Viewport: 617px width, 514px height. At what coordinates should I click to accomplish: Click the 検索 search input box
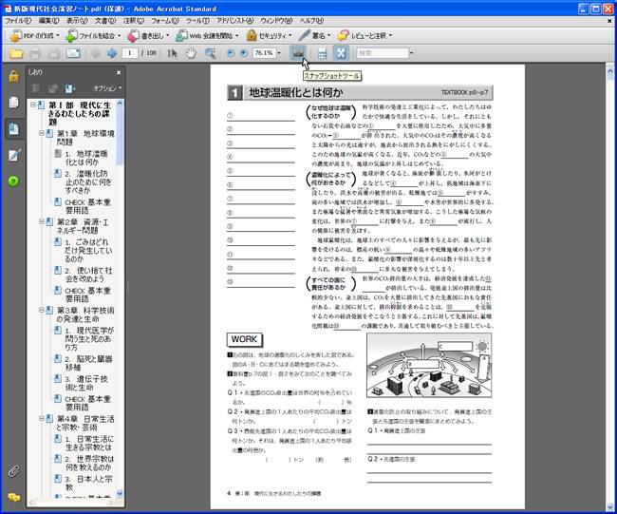(383, 53)
